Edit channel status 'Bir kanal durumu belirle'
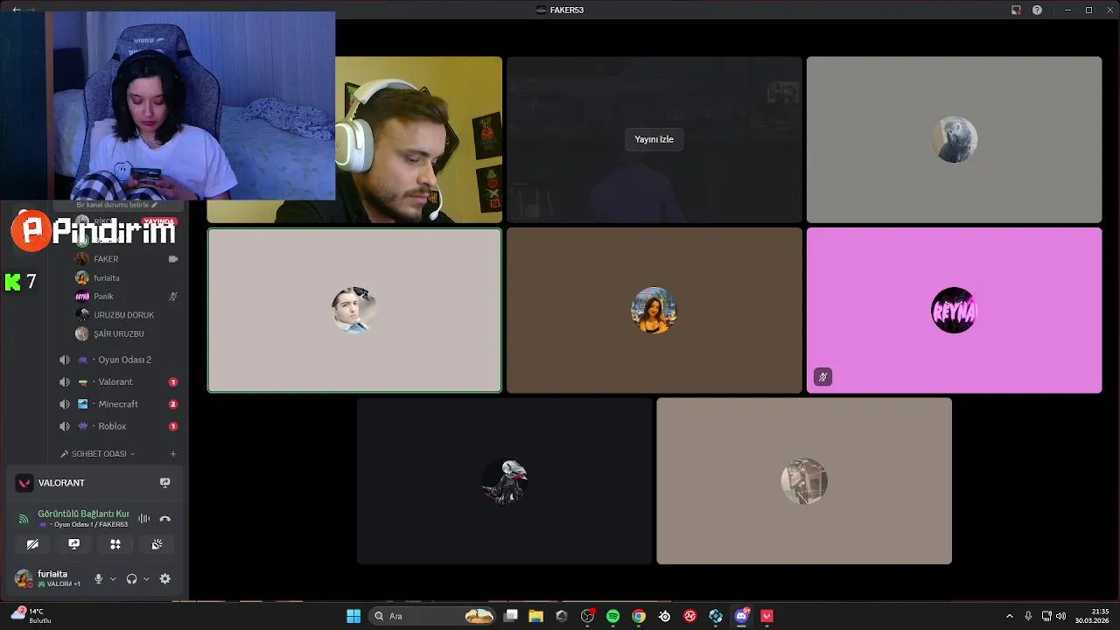The image size is (1120, 630). coord(118,205)
